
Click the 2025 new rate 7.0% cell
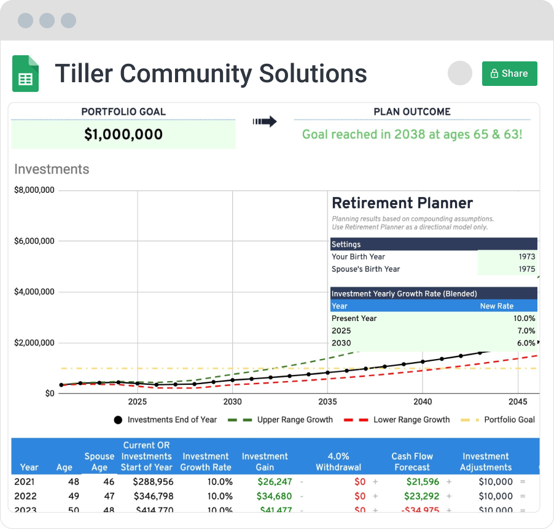[x=526, y=331]
